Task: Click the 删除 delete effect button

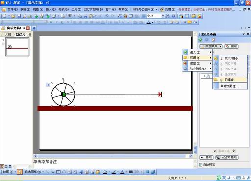Action: [231, 46]
